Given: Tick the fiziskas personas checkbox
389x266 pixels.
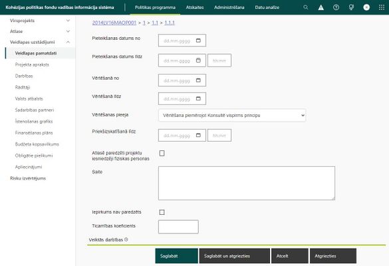Looking at the screenshot, I should pyautogui.click(x=162, y=154).
